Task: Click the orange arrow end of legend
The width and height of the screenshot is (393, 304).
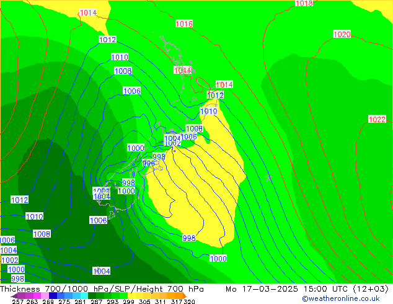Action: click(185, 296)
